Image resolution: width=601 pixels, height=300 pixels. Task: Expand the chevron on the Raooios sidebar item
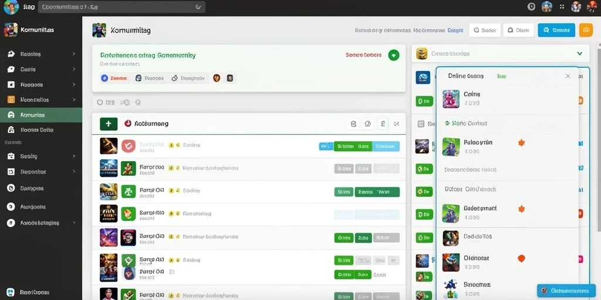point(74,54)
